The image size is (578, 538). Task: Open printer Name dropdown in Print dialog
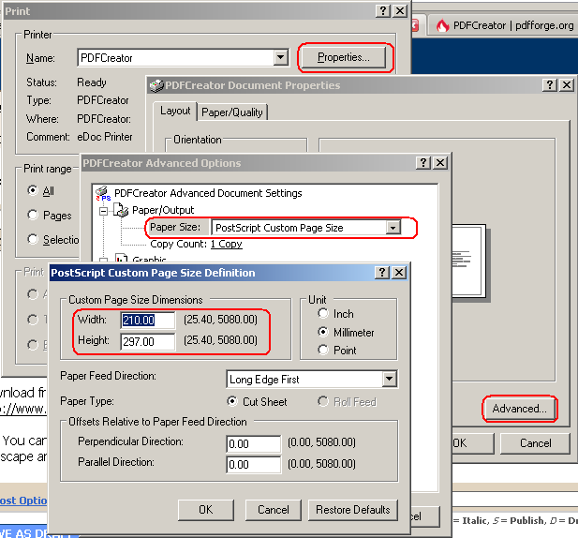point(280,57)
